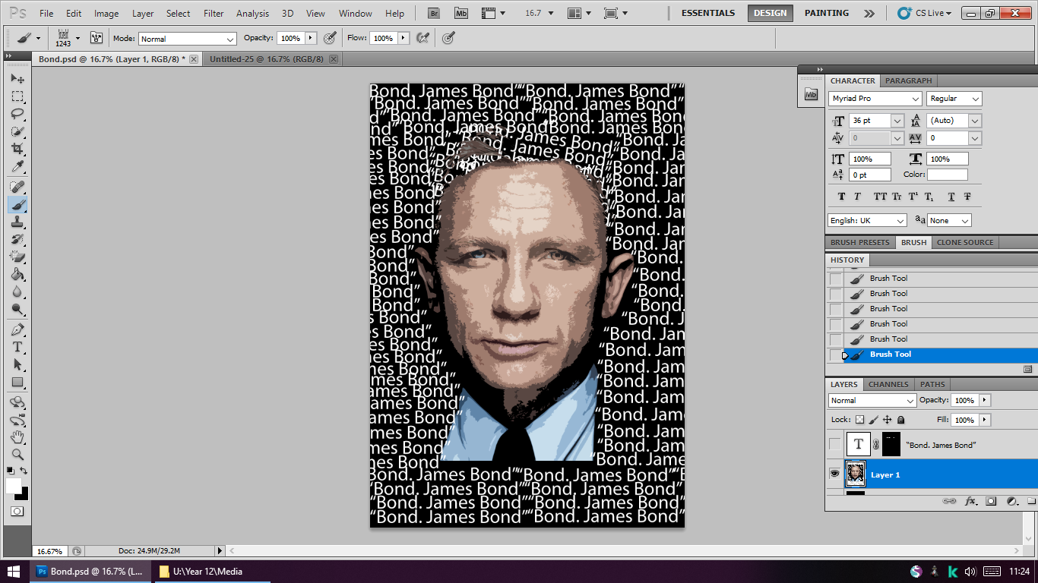Toggle Quick Mask mode
This screenshot has height=583, width=1038.
point(17,511)
